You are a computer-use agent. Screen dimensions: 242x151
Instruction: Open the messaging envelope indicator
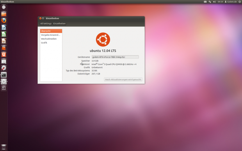click(x=205, y=2)
